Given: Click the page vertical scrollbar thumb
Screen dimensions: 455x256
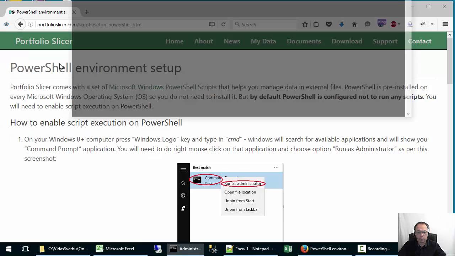Looking at the screenshot, I should click(450, 60).
